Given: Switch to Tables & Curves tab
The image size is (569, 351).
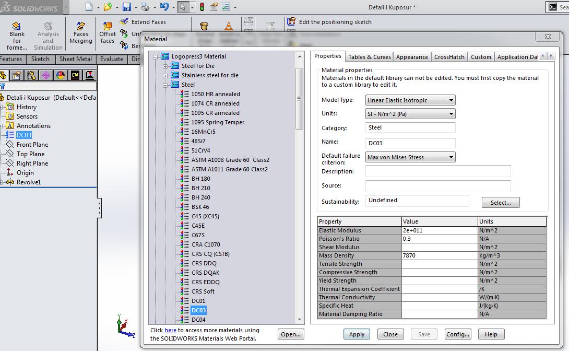Looking at the screenshot, I should [x=370, y=57].
